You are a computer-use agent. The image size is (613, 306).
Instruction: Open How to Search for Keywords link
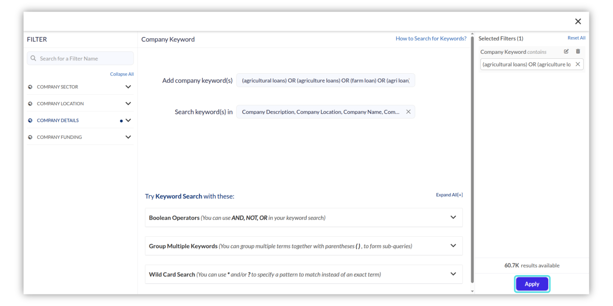[431, 39]
